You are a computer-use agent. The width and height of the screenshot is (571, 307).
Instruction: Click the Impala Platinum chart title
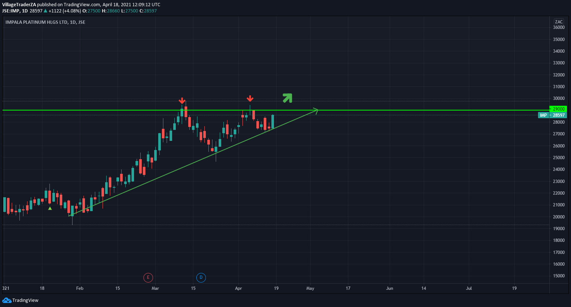point(45,22)
